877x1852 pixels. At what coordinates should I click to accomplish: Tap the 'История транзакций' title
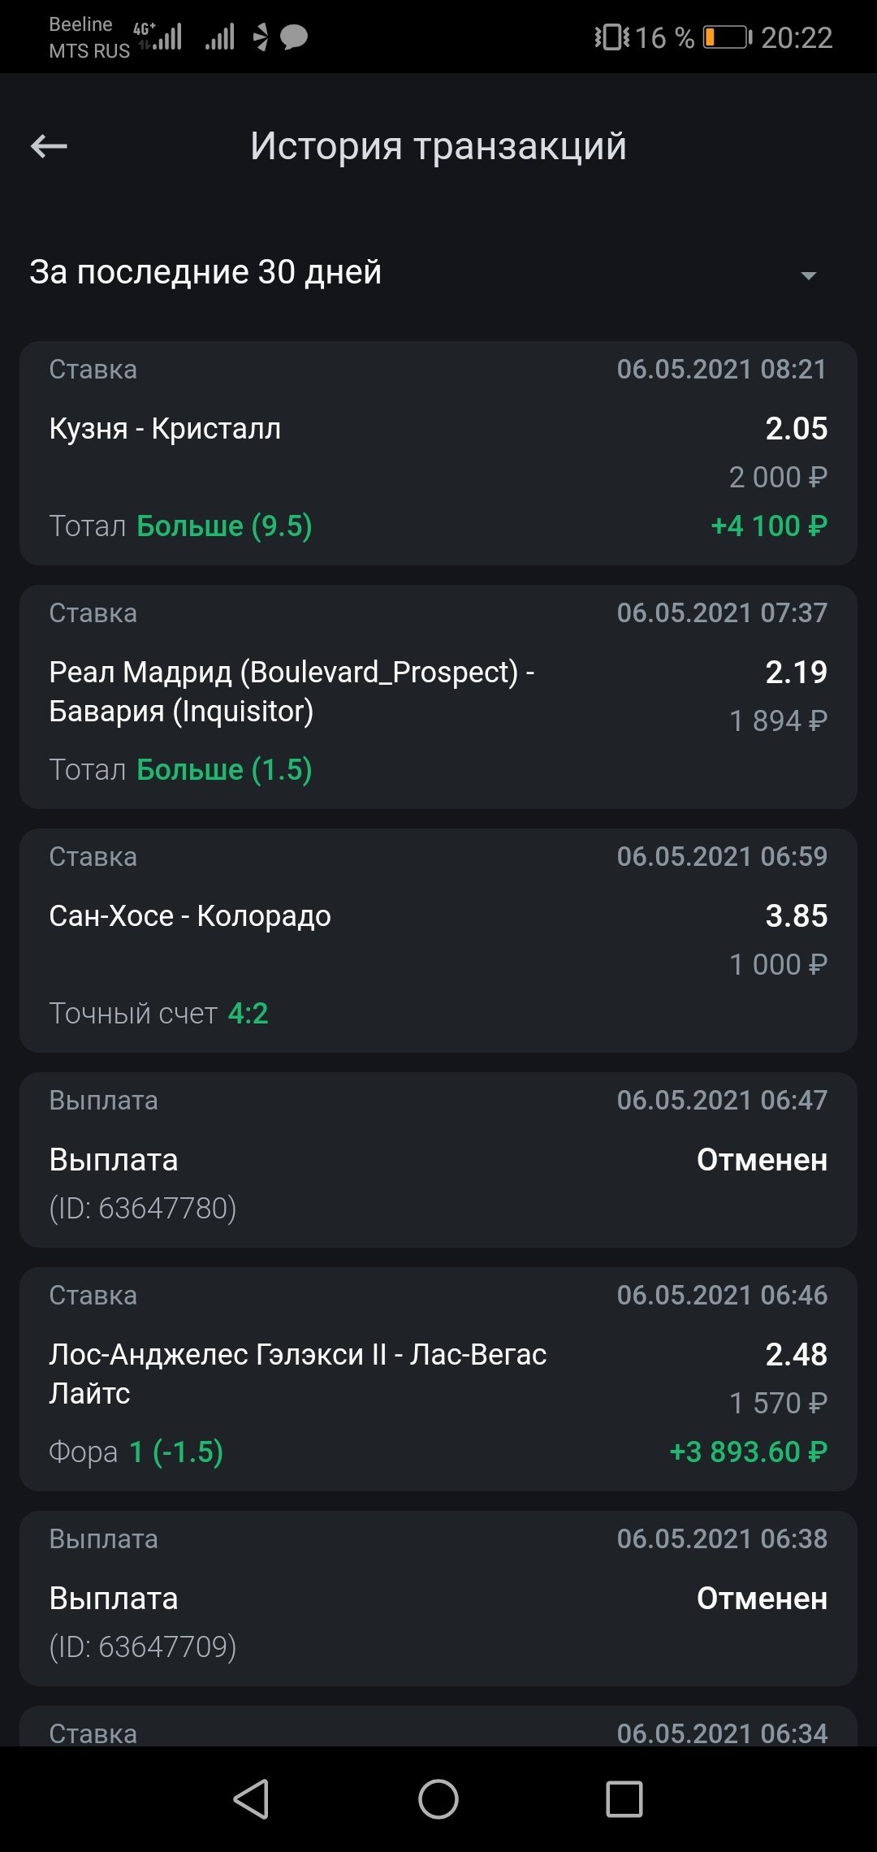(438, 146)
